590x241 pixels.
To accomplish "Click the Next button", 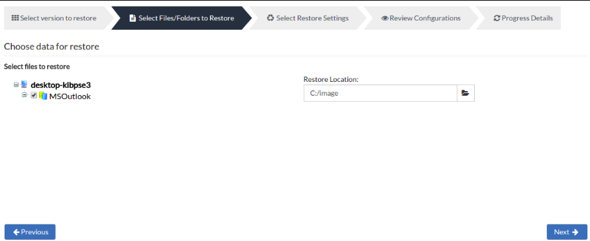I will click(567, 232).
